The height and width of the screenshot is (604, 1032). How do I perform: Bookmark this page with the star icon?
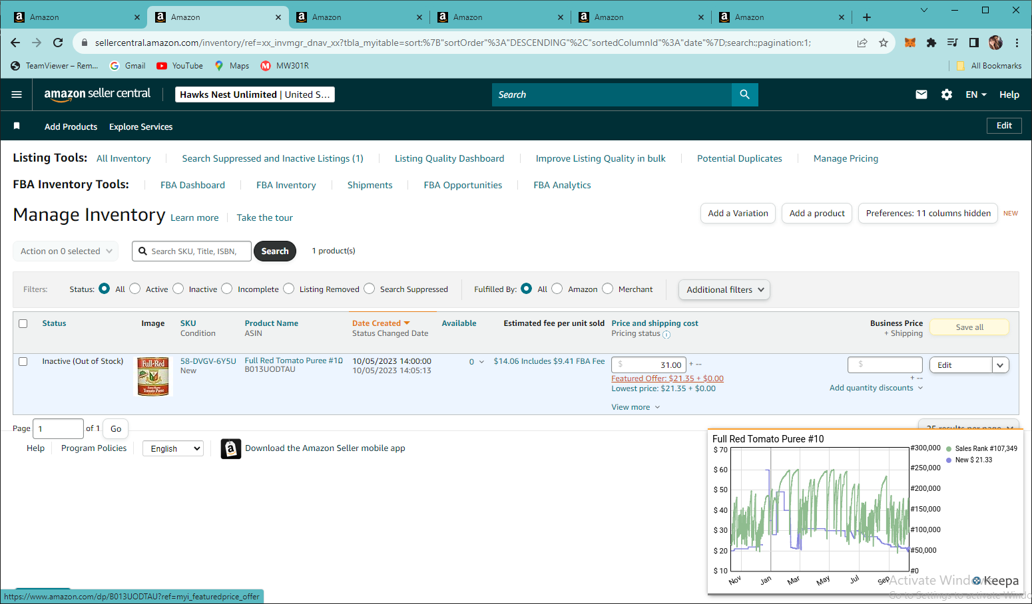click(884, 43)
